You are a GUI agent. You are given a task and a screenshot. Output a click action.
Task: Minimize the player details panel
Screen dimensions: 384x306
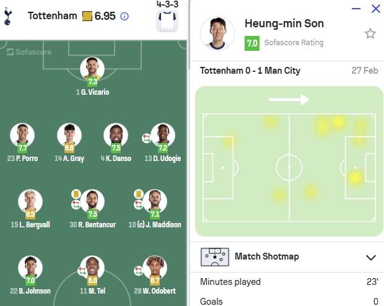[x=356, y=9]
